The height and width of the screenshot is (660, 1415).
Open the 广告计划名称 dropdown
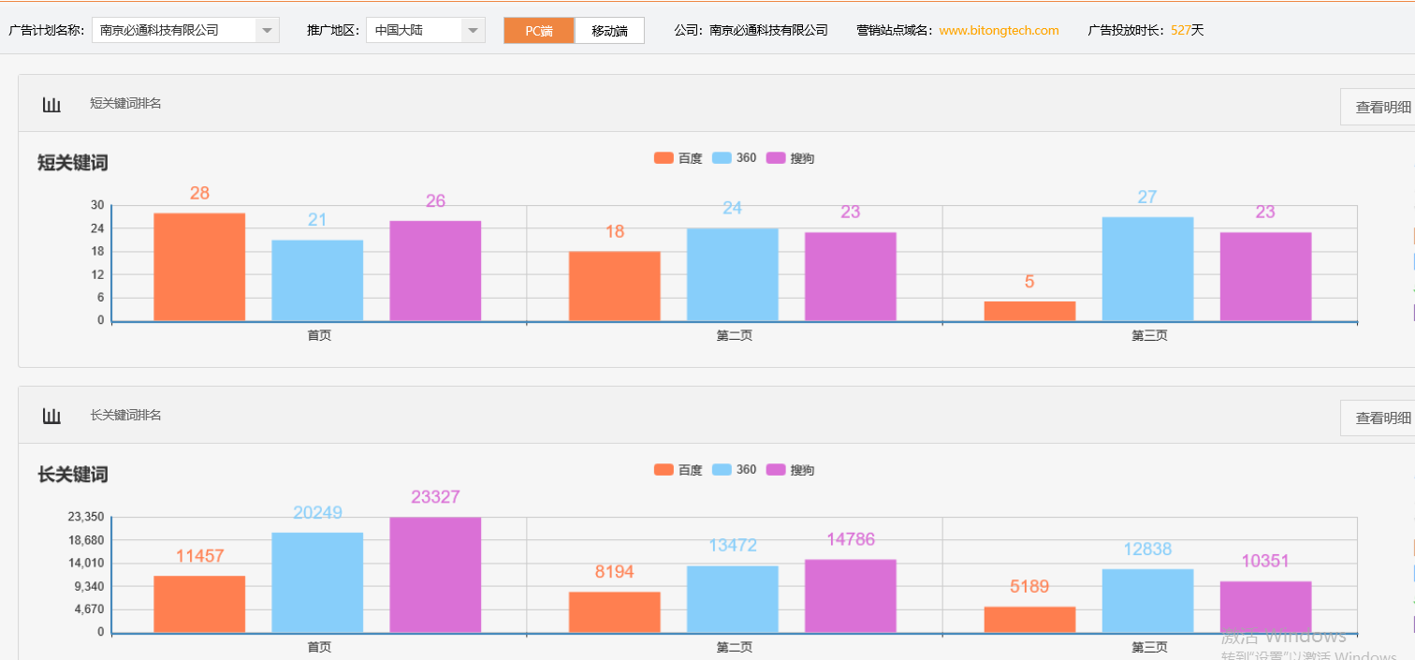268,29
